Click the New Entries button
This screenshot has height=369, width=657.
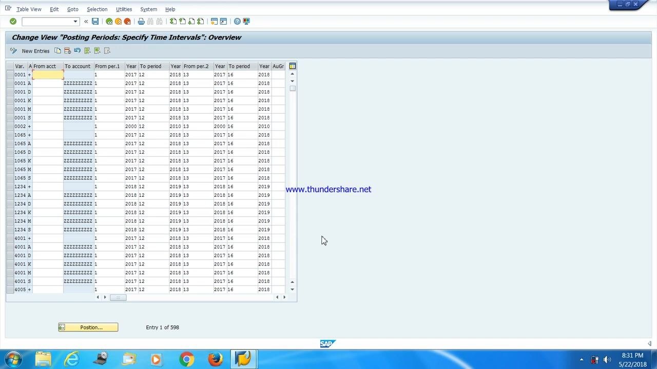point(35,51)
